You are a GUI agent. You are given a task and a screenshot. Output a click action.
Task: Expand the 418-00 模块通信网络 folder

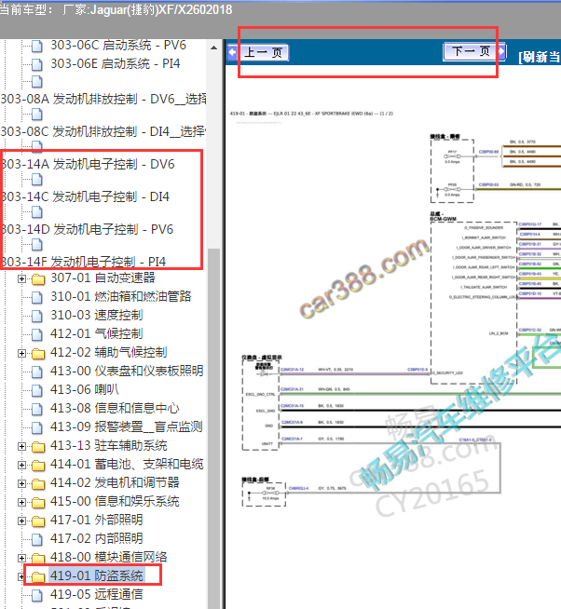coord(21,559)
